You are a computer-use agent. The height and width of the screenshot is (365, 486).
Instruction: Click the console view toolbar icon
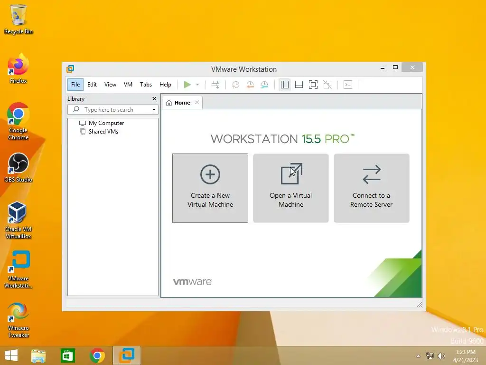tap(348, 85)
